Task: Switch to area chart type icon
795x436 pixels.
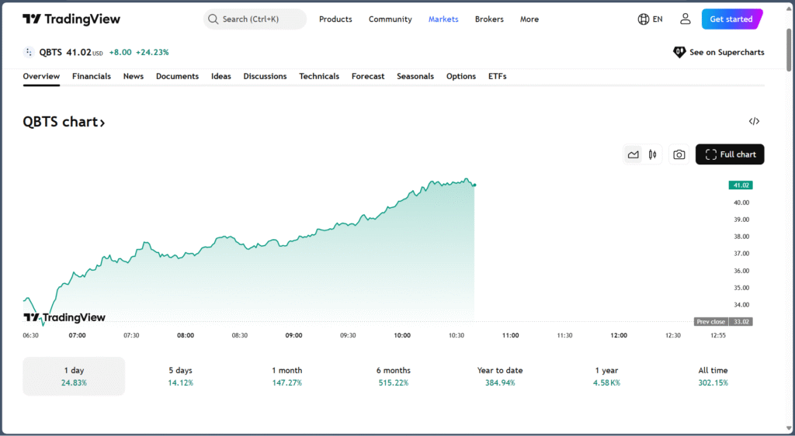Action: pos(634,154)
